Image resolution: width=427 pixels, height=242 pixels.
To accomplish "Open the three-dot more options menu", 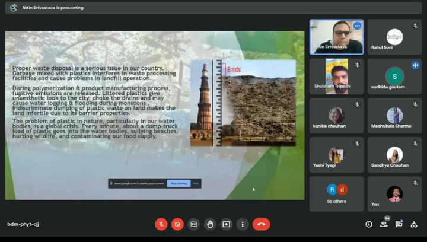I will tap(242, 224).
